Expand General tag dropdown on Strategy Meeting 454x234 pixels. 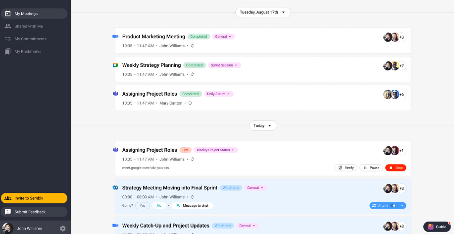pos(255,188)
